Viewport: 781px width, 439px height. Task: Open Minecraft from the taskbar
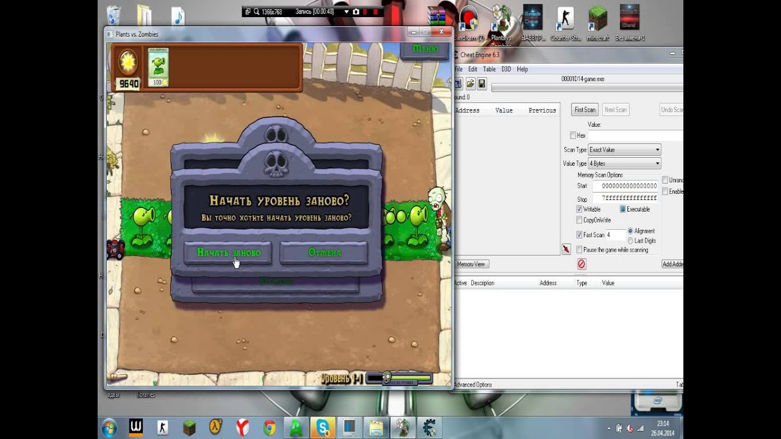coord(189,427)
